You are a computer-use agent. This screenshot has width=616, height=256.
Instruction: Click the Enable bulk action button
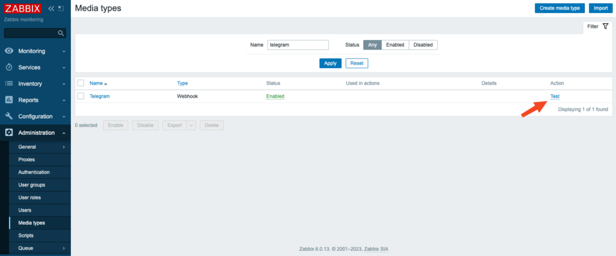115,125
